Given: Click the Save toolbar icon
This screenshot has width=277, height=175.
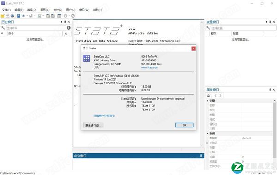Looking at the screenshot, I should click(7, 16).
